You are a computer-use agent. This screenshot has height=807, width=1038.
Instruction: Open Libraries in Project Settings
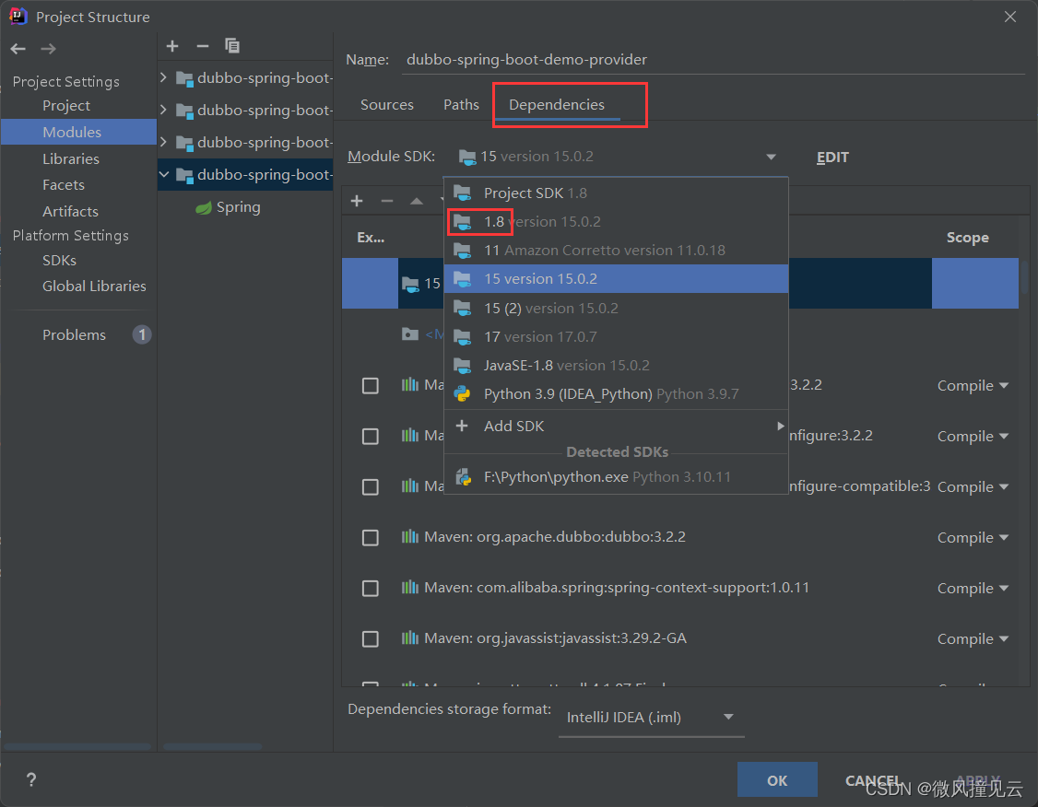click(x=71, y=158)
